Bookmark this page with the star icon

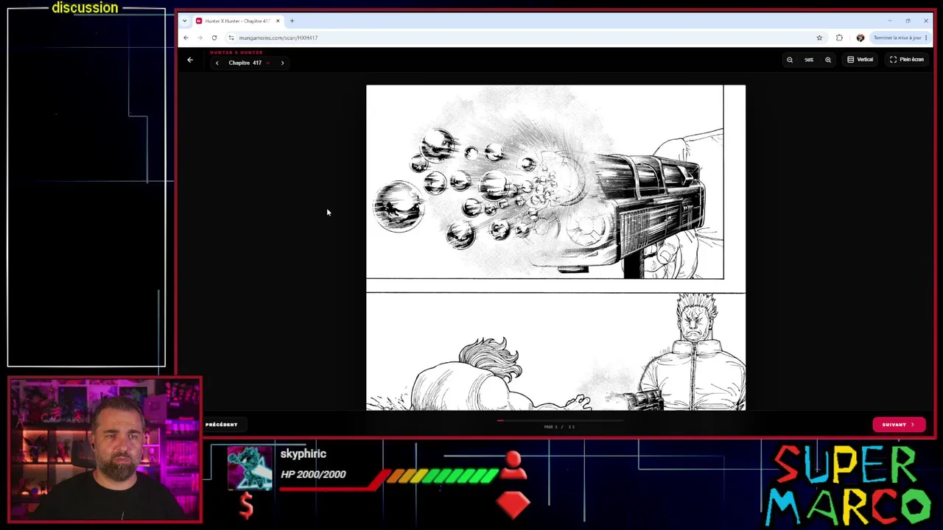coord(819,38)
